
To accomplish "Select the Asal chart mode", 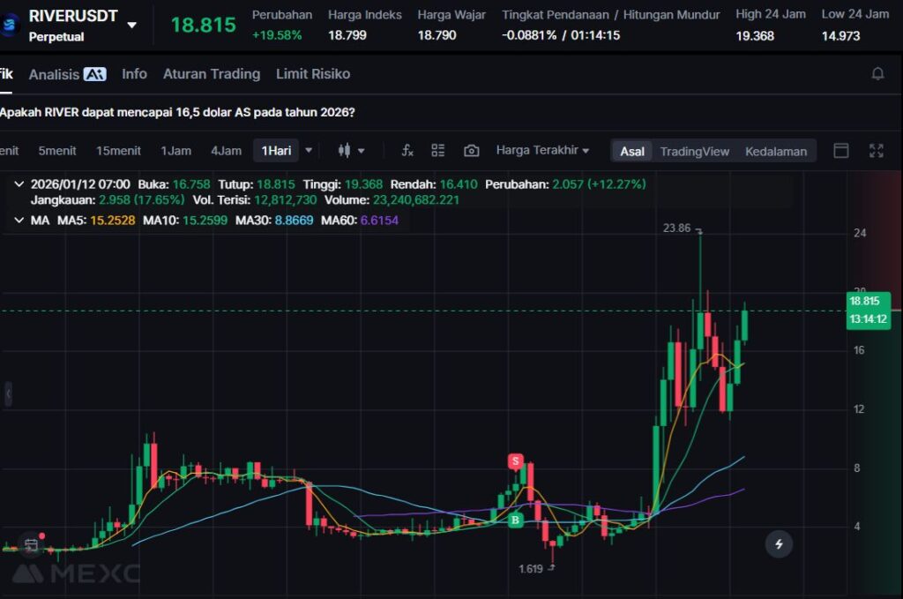I will pyautogui.click(x=631, y=151).
